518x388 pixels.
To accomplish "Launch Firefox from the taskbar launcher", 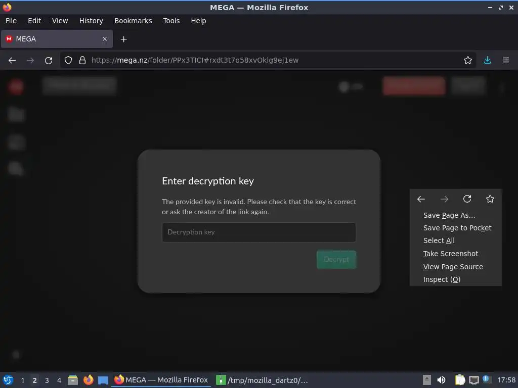I will coord(88,380).
